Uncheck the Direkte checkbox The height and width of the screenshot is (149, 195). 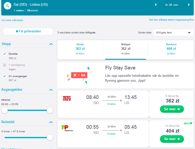(x=4, y=54)
